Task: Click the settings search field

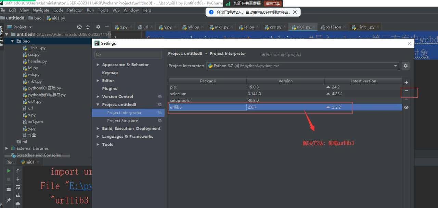Action: [128, 55]
